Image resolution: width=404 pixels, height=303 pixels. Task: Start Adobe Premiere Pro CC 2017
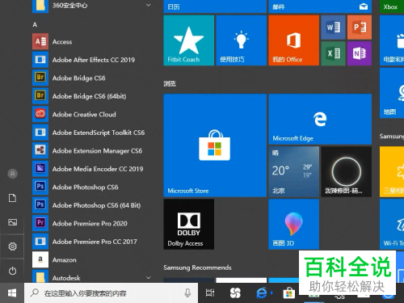pos(93,242)
